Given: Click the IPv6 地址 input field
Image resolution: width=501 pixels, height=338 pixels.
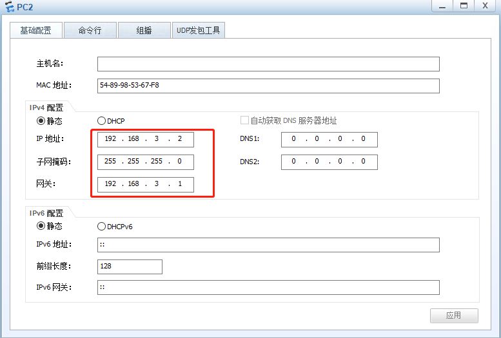Looking at the screenshot, I should [x=268, y=245].
